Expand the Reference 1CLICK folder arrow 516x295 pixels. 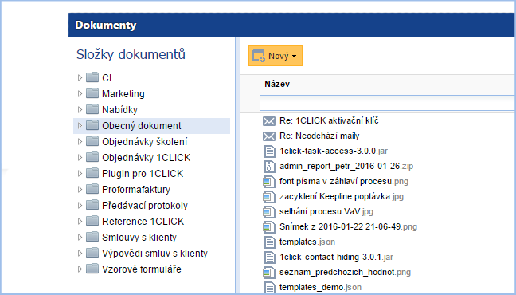point(80,221)
